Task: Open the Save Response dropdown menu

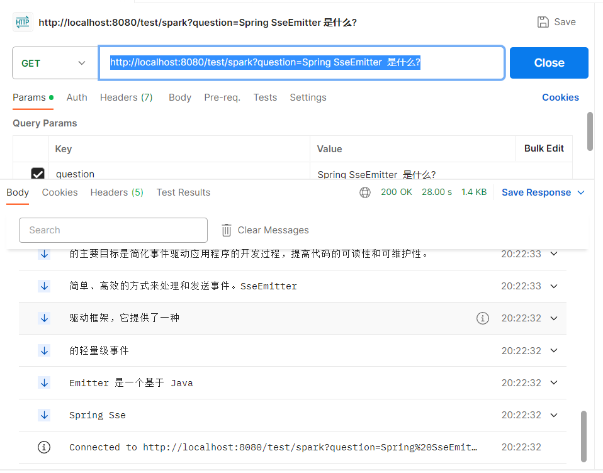Action: 580,192
